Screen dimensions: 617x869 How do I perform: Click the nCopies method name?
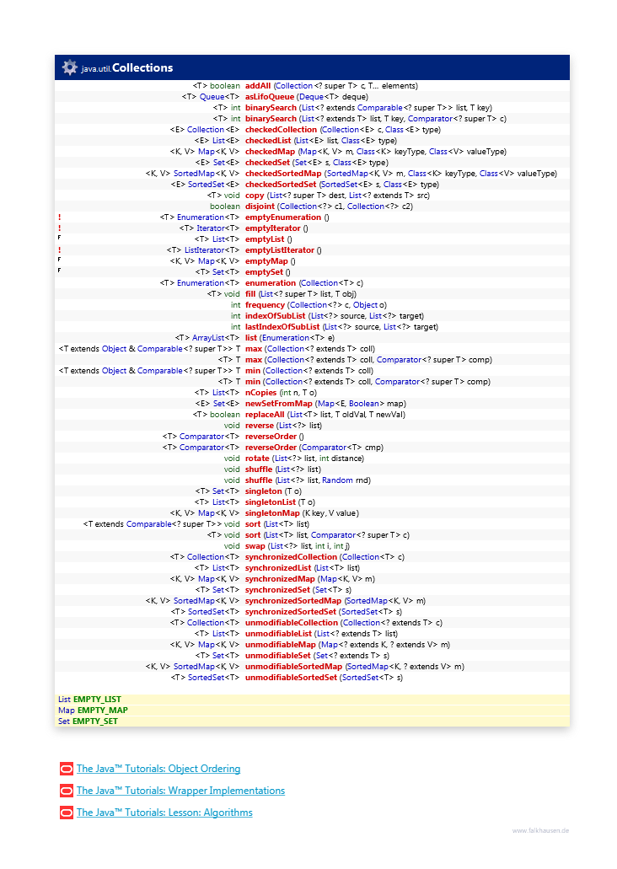tap(260, 393)
